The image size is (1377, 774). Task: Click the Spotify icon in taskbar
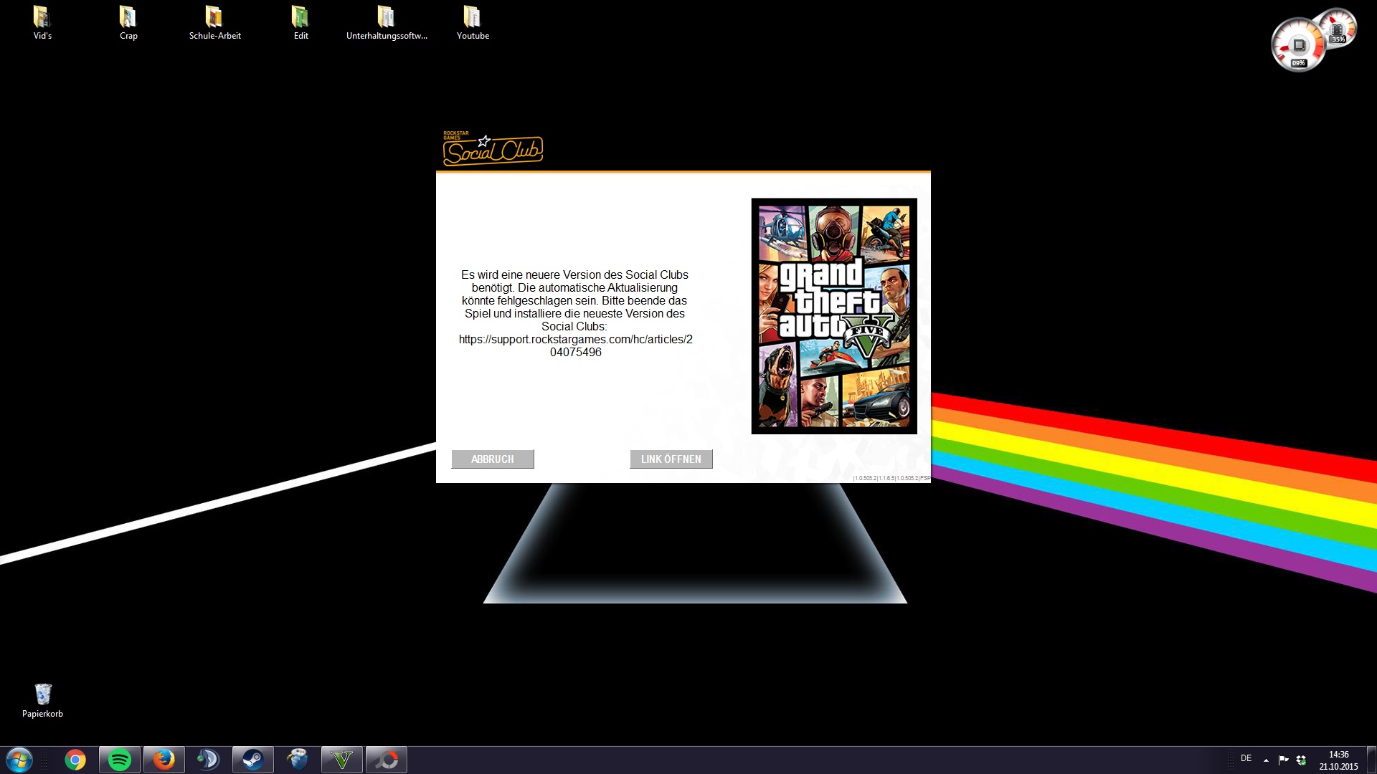coord(118,758)
